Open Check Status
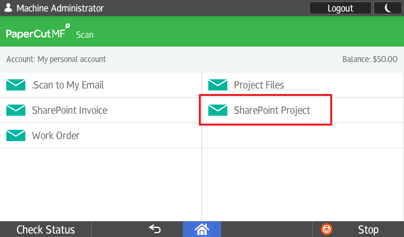The width and height of the screenshot is (404, 237). point(46,229)
